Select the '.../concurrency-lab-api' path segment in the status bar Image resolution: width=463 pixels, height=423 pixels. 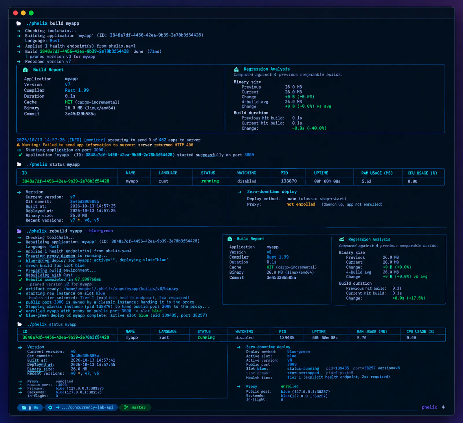(87, 407)
